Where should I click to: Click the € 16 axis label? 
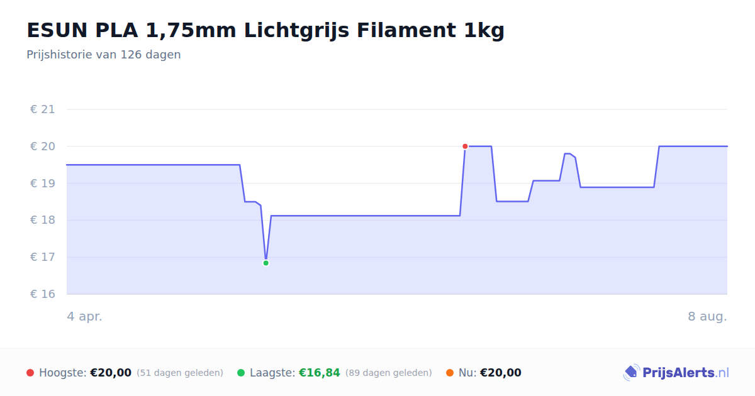pyautogui.click(x=43, y=294)
